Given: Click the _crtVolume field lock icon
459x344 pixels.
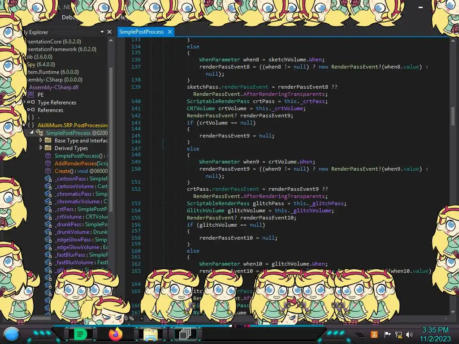Looking at the screenshot, I should tap(48, 216).
